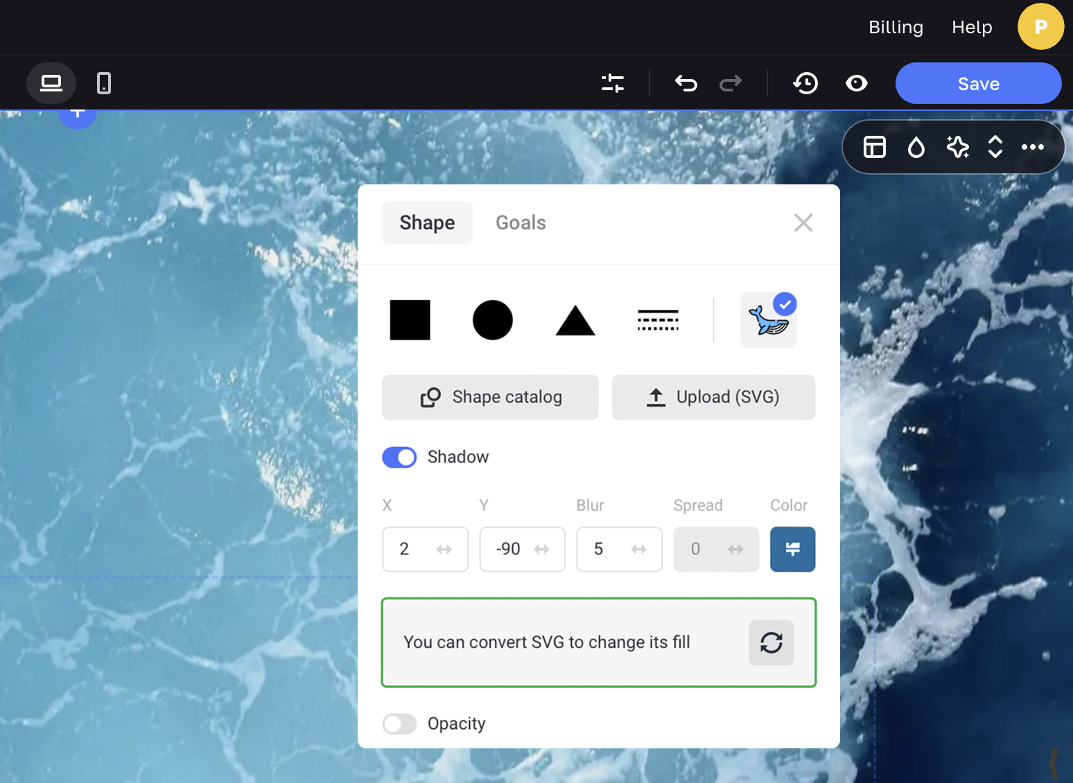This screenshot has width=1073, height=783.
Task: Open block layout icon in floating toolbar
Action: tap(874, 147)
